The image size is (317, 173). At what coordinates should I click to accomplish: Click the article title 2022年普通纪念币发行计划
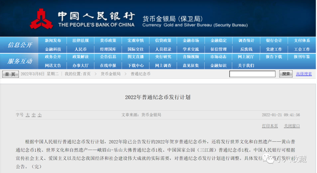tap(158, 97)
